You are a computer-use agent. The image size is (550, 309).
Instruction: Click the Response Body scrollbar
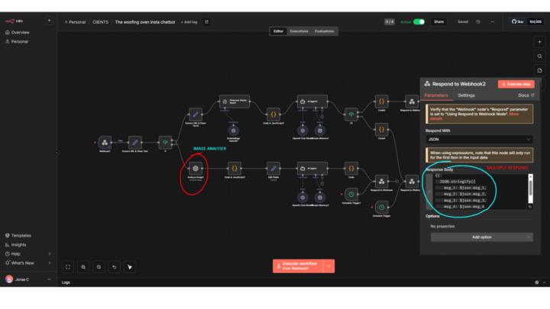[x=530, y=188]
